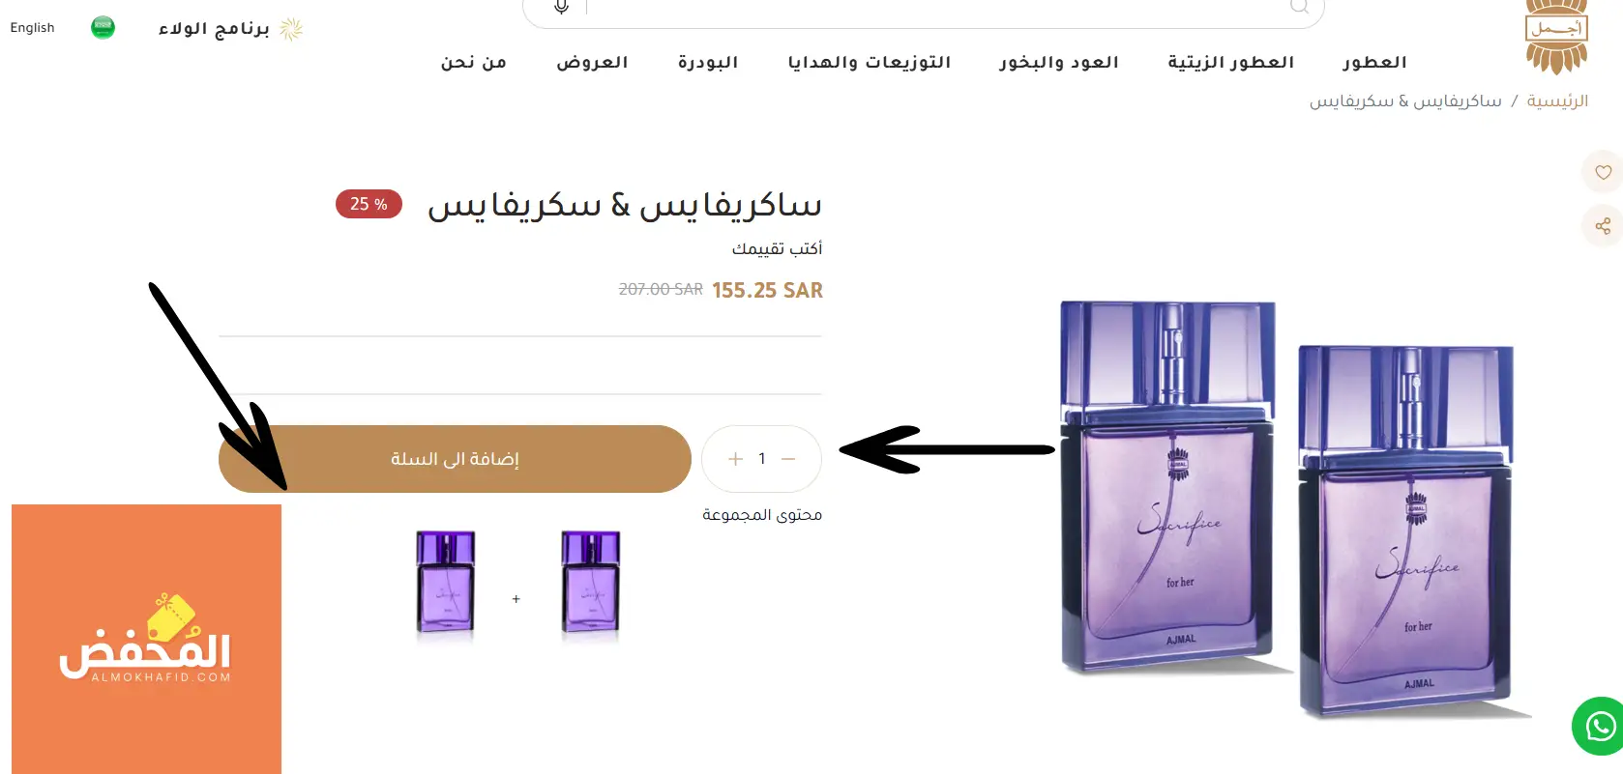Increase quantity with plus icon
The width and height of the screenshot is (1623, 774).
[x=735, y=459]
